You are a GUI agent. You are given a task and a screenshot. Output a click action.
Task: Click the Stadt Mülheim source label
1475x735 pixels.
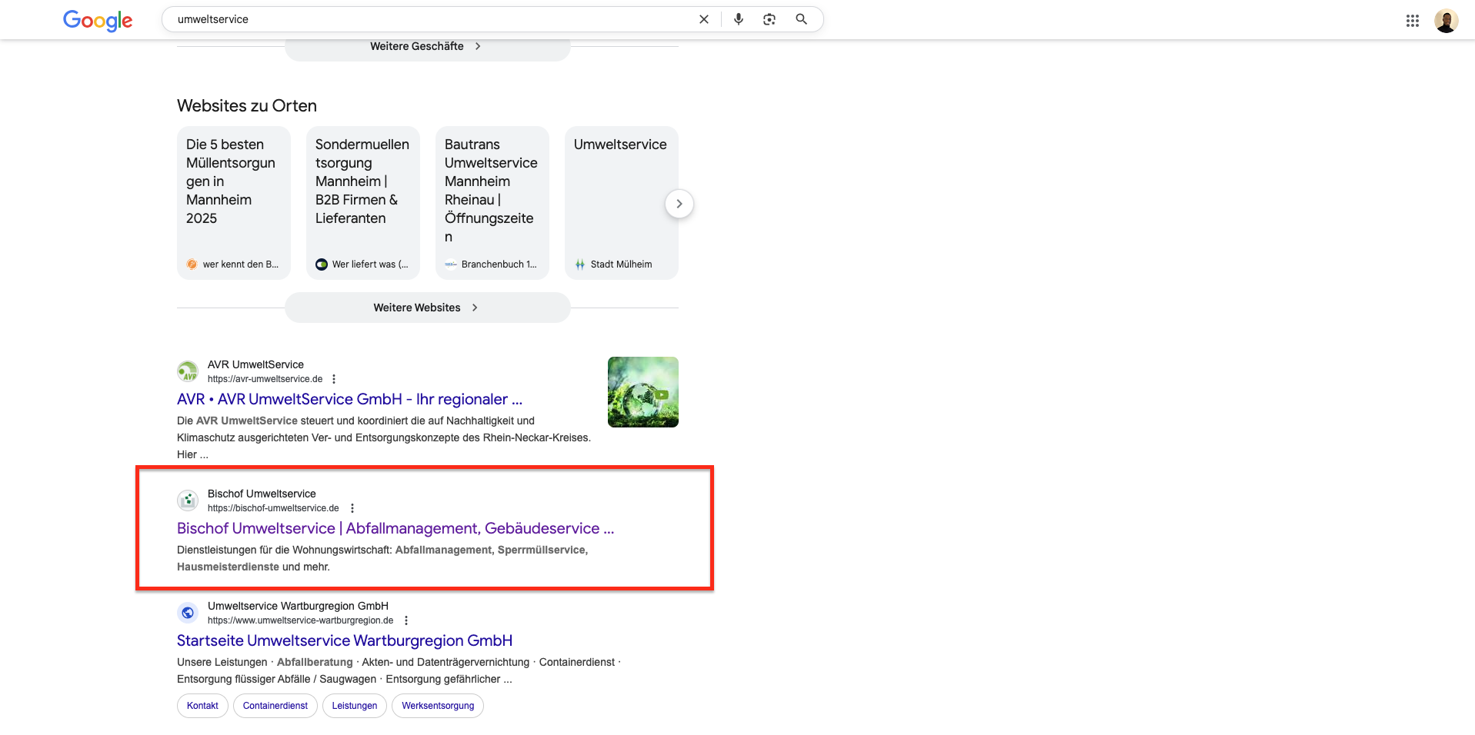point(621,264)
